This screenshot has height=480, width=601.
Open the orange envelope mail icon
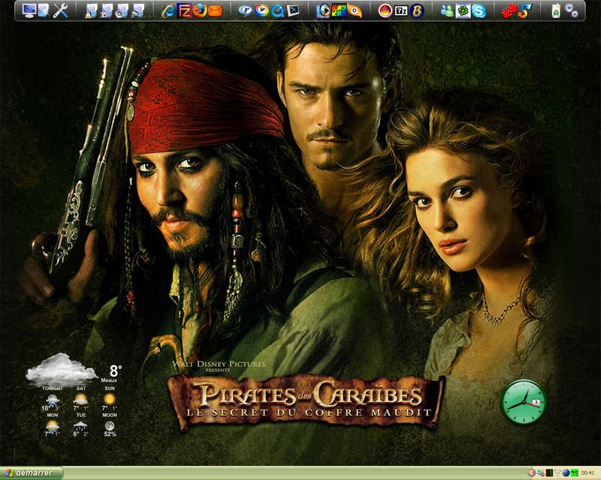click(x=216, y=10)
